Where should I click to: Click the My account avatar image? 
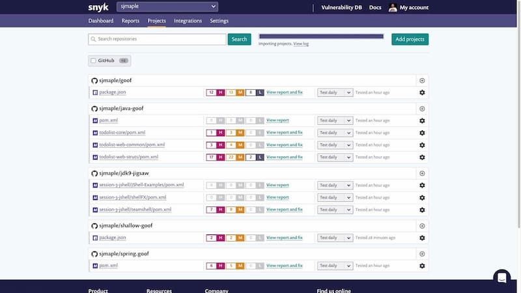click(x=393, y=7)
